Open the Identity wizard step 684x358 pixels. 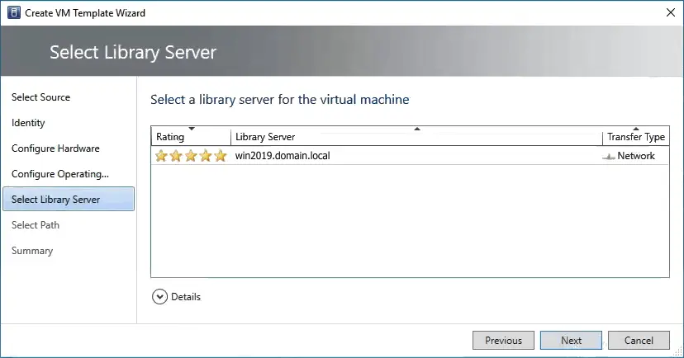click(28, 123)
